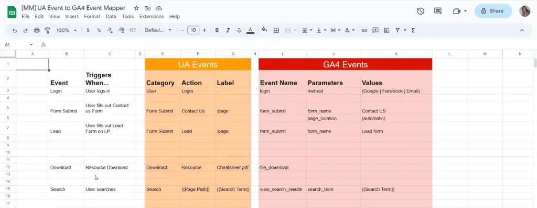
Task: Go to the Sheets home icon
Action: (x=12, y=13)
